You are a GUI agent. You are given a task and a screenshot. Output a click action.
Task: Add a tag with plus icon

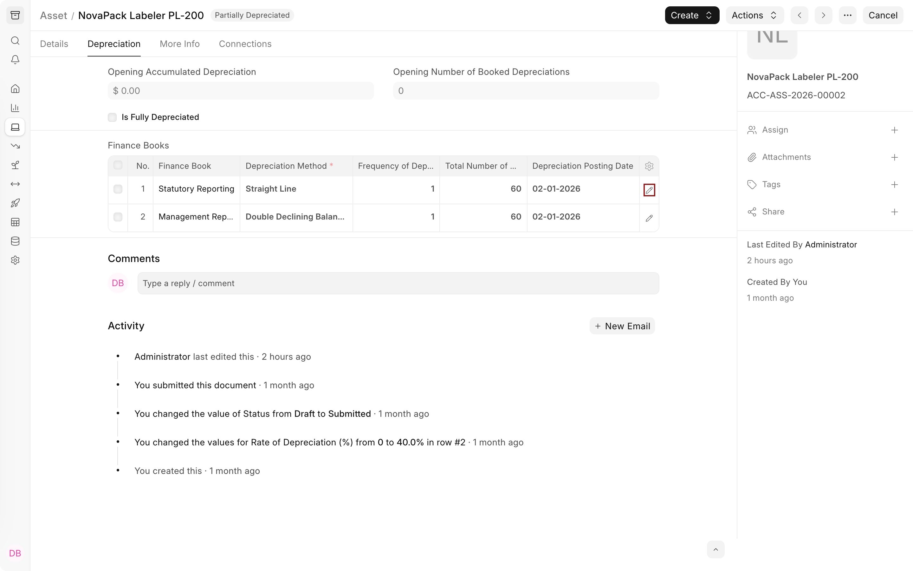tap(894, 185)
